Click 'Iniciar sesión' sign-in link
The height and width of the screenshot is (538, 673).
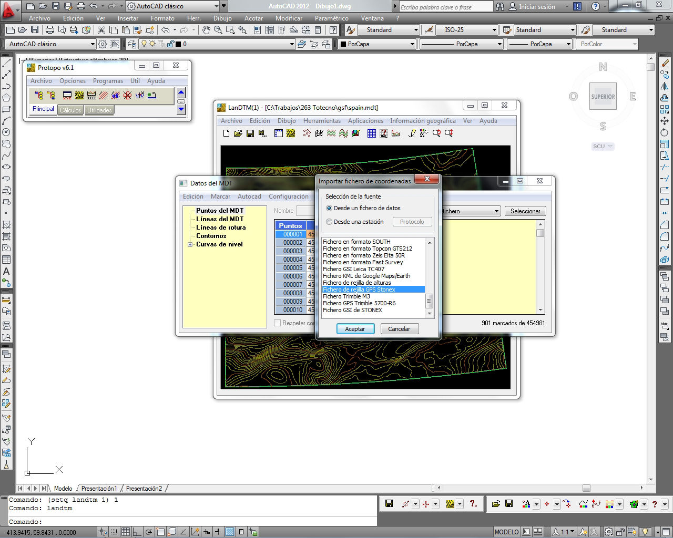[537, 7]
